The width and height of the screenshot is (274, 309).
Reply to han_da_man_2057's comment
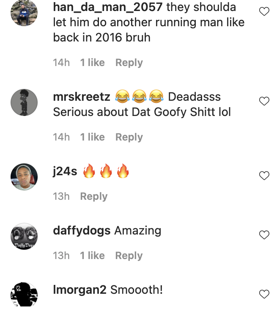coord(129,63)
